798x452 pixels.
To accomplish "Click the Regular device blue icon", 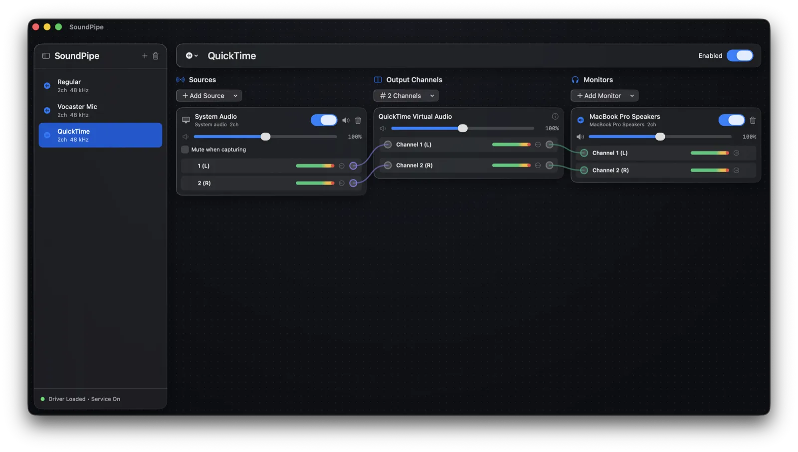I will point(47,86).
